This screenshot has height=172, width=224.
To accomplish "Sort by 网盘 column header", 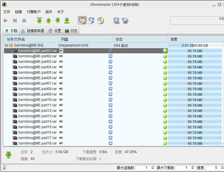I will click(86, 39).
